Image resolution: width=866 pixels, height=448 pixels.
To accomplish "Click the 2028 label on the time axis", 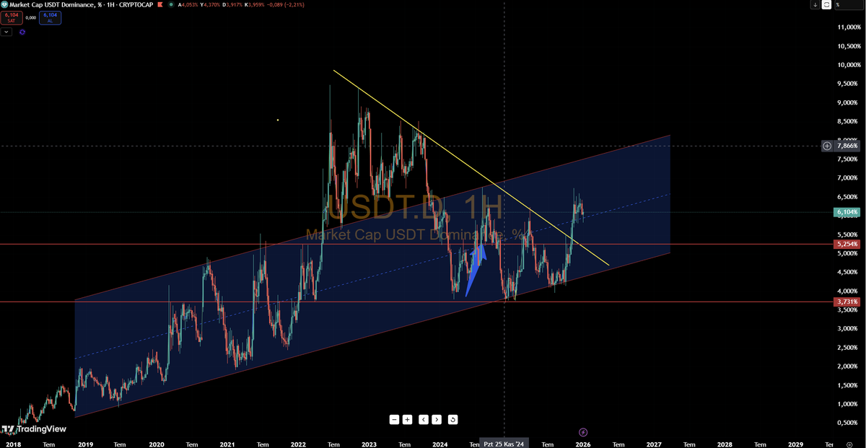I will pyautogui.click(x=725, y=444).
